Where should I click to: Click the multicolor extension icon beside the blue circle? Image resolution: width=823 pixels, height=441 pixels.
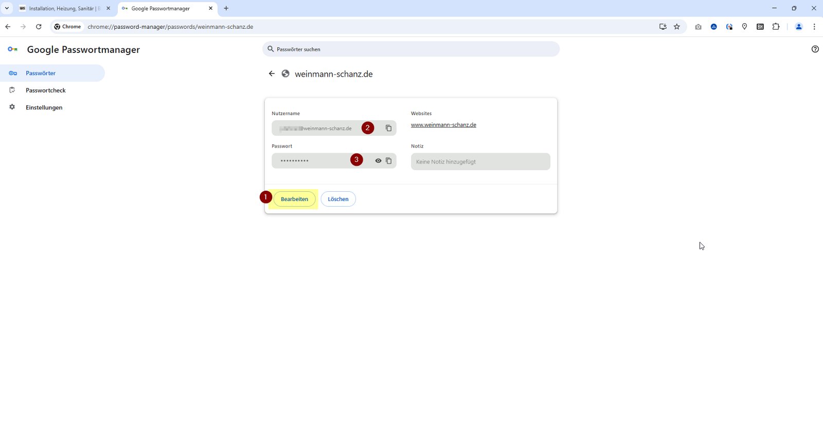729,27
